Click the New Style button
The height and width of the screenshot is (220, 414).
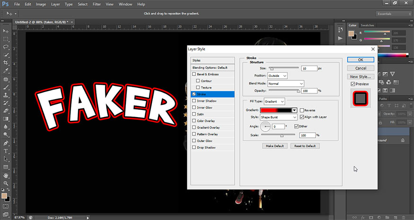point(361,76)
